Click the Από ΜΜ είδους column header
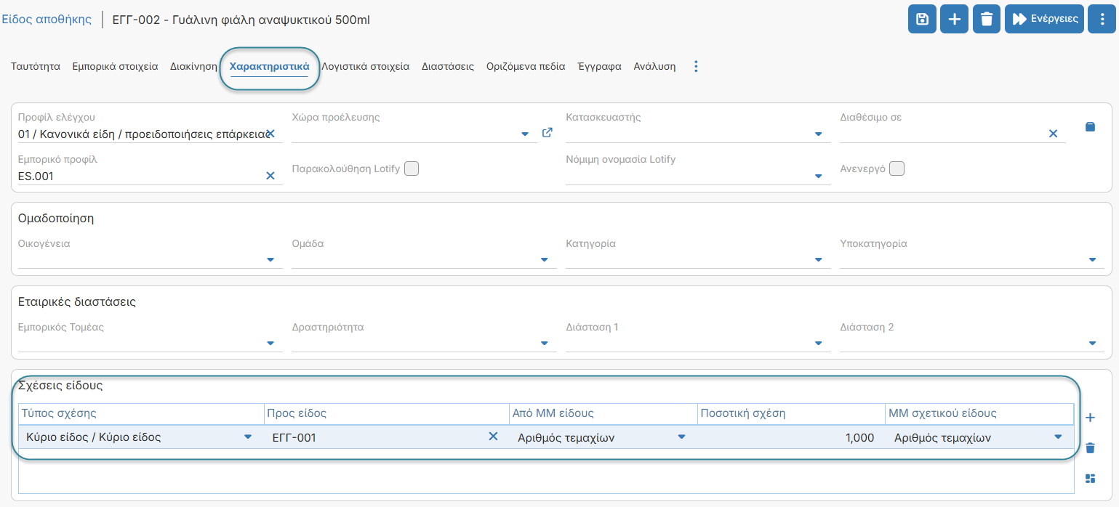This screenshot has width=1119, height=507. pyautogui.click(x=603, y=413)
